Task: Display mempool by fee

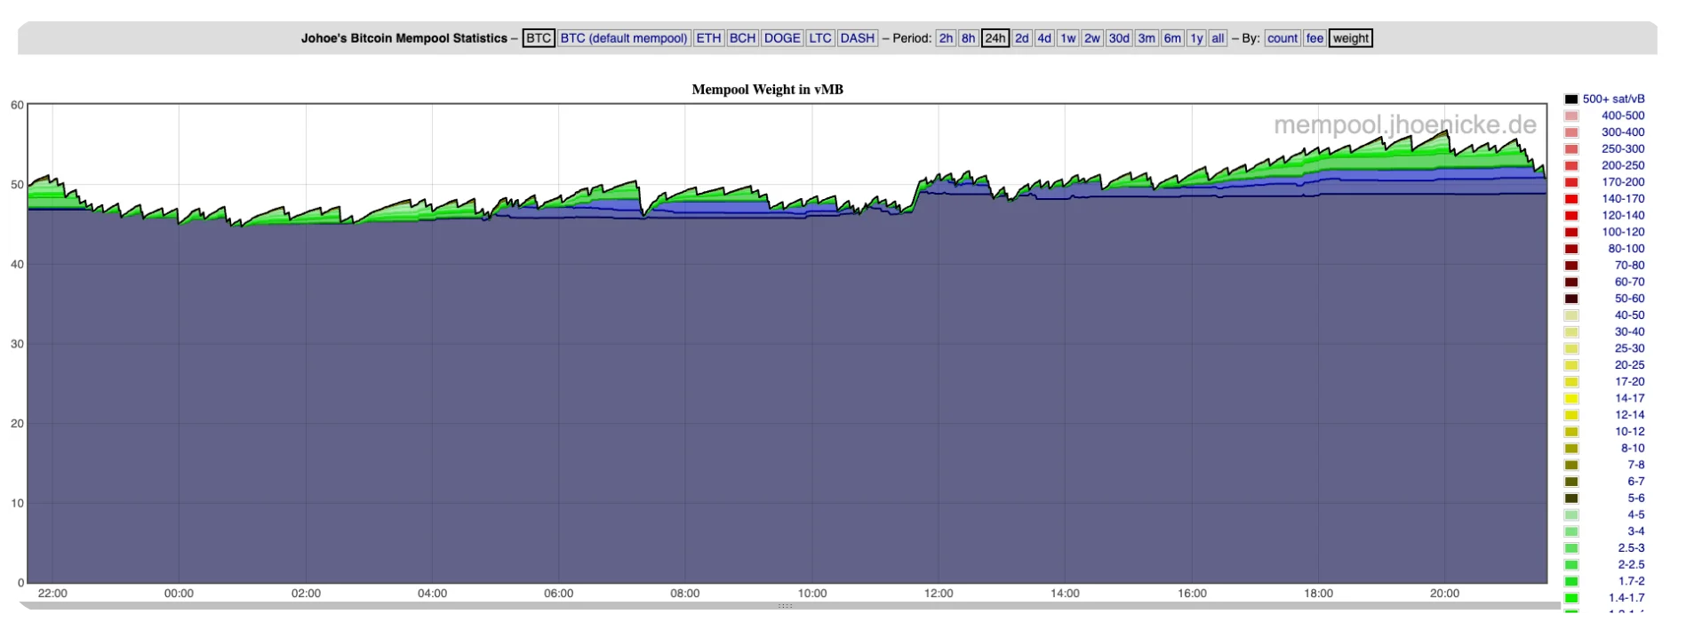Action: [x=1314, y=38]
